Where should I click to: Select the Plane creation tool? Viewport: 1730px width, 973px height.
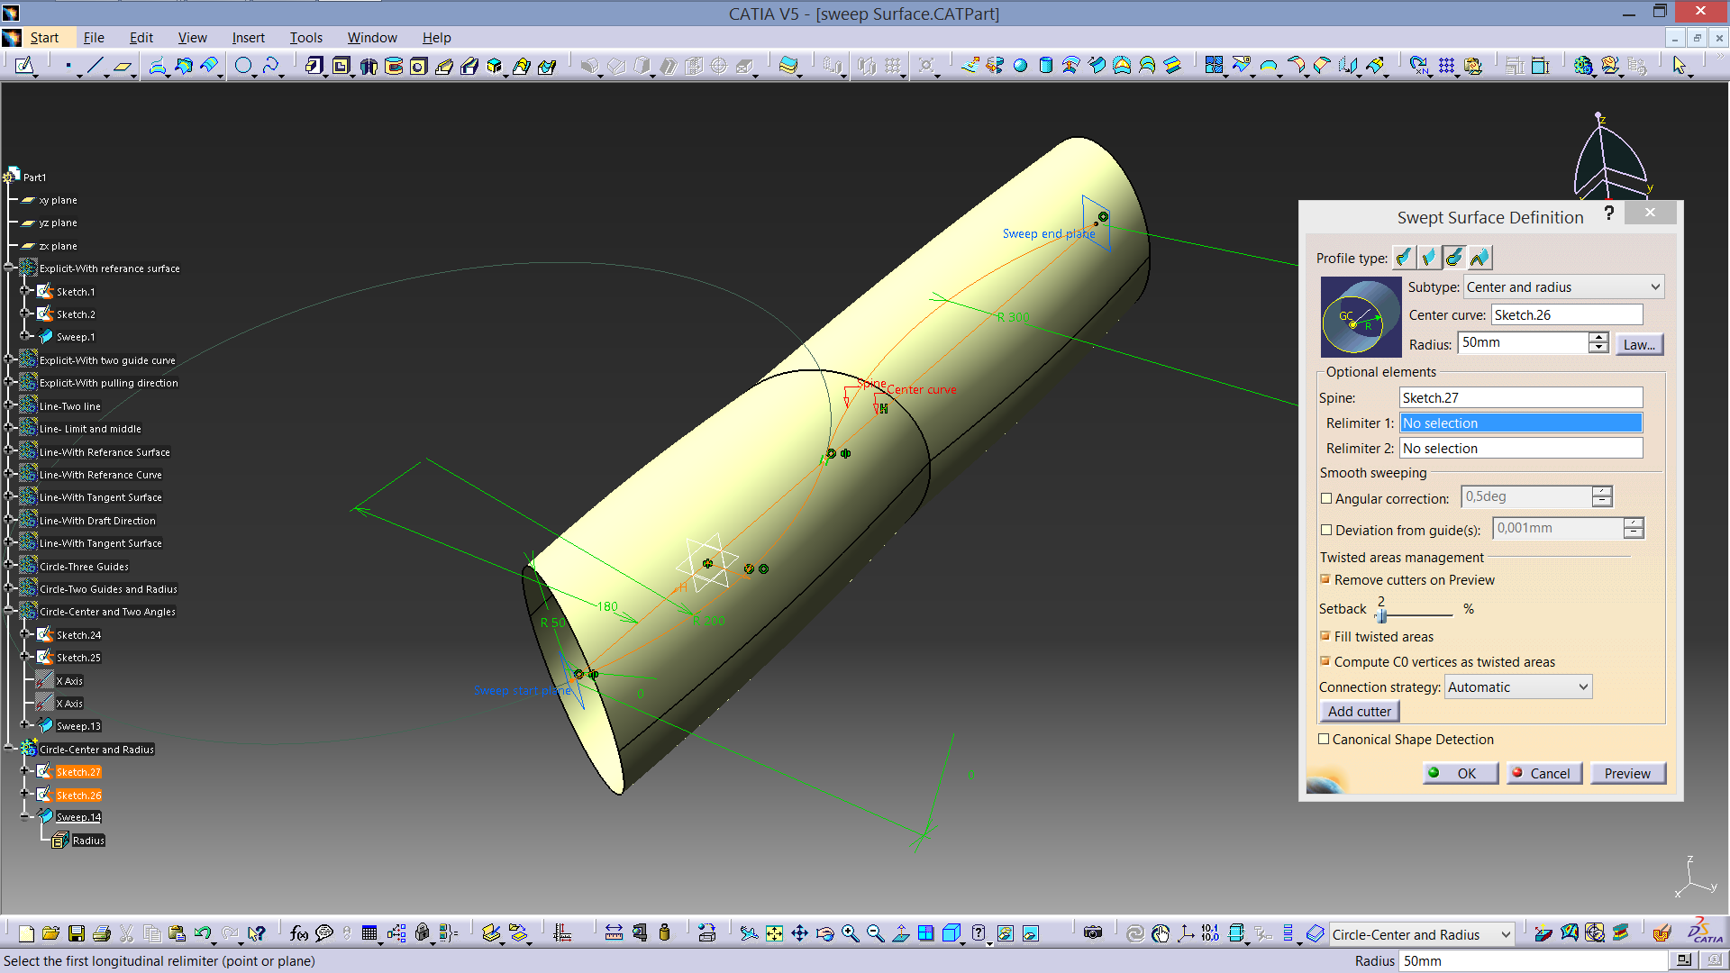pos(123,65)
